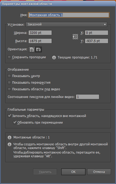Uncheck Затенить область вне монтажной
Screen dimensions: 116x184
point(9,116)
